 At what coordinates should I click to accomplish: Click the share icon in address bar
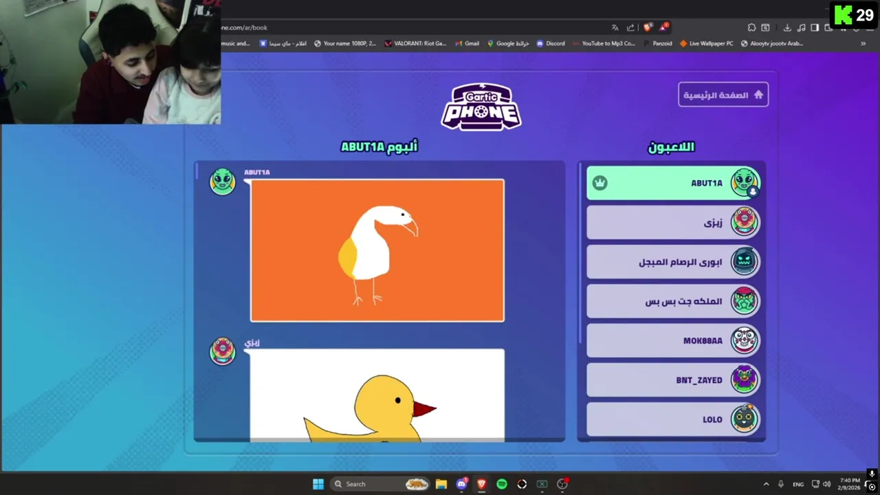pyautogui.click(x=630, y=27)
